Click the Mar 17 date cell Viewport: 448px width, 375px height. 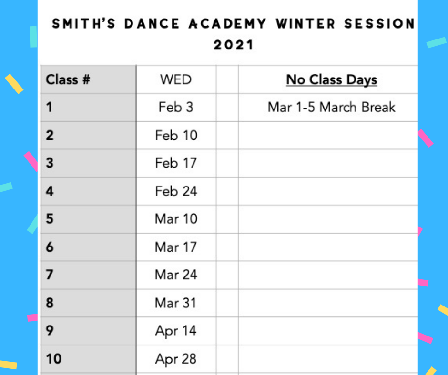pyautogui.click(x=176, y=247)
